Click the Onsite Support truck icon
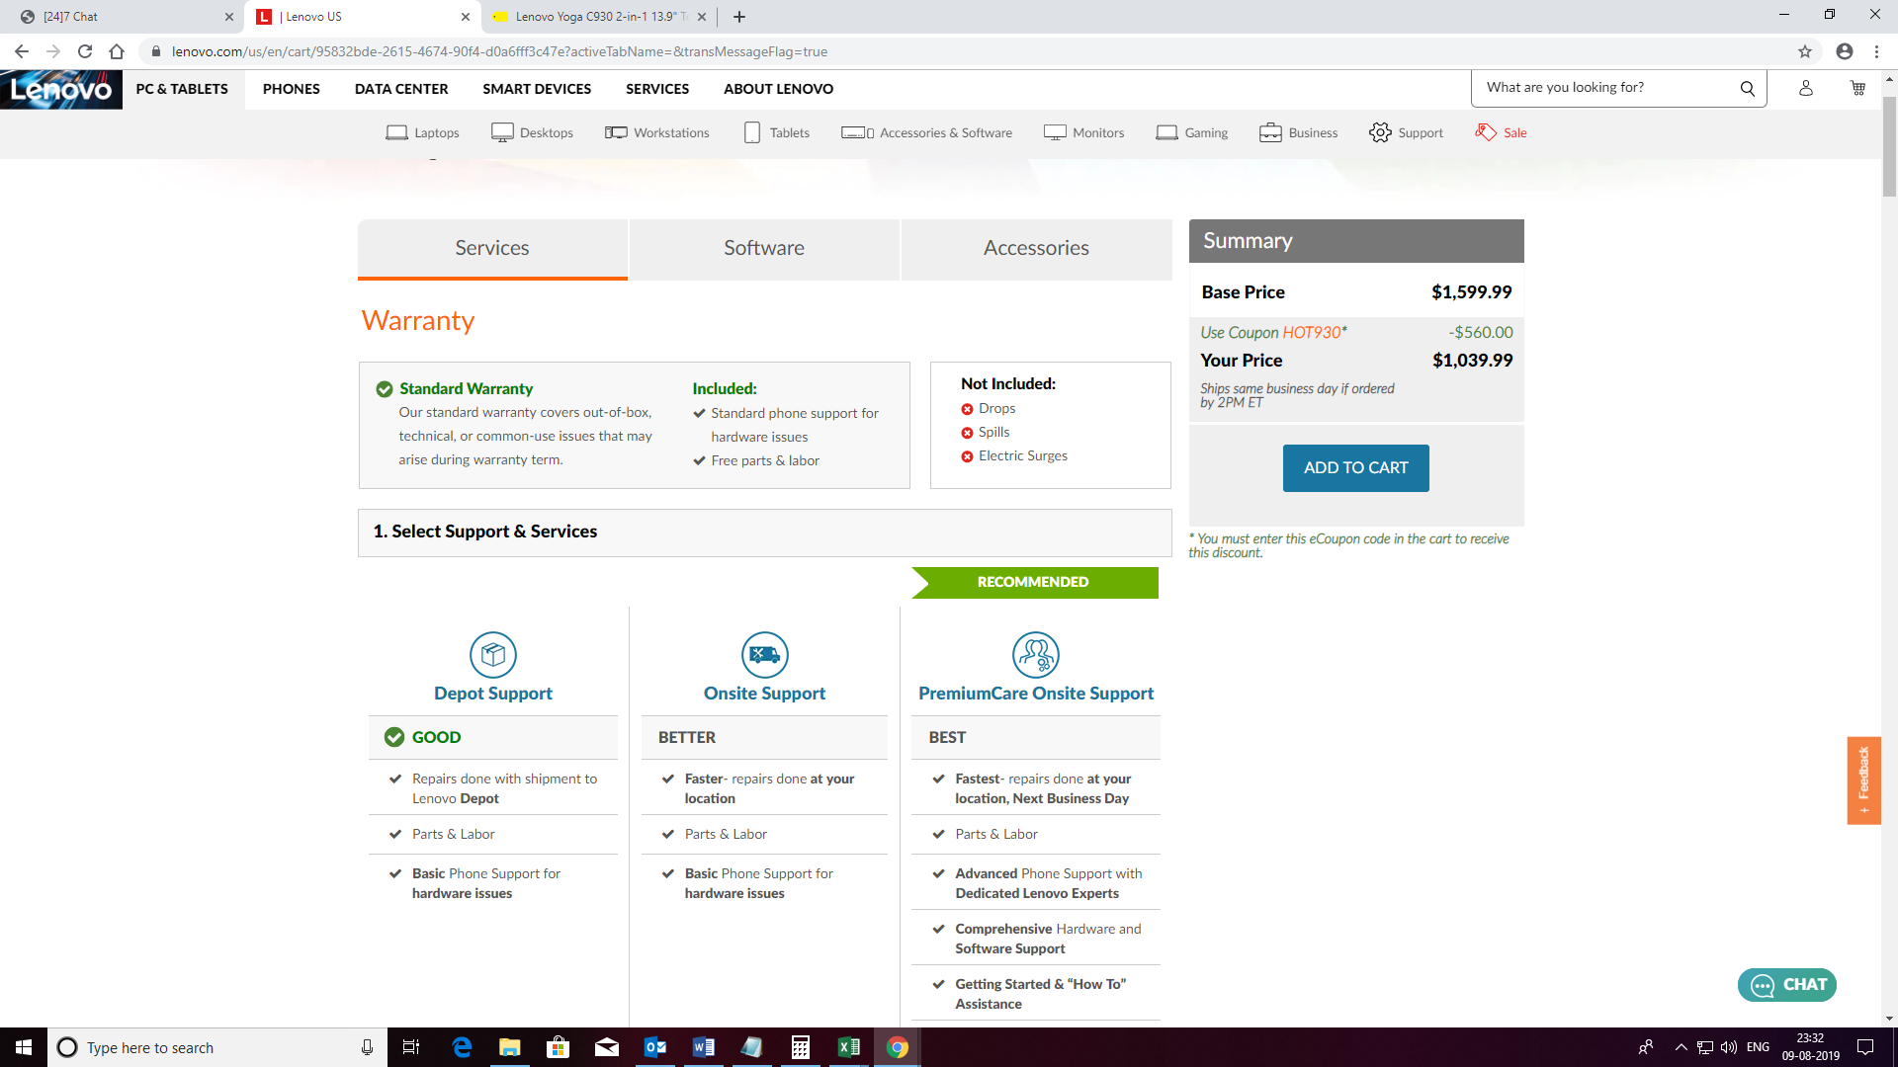Viewport: 1898px width, 1067px height. click(x=764, y=654)
